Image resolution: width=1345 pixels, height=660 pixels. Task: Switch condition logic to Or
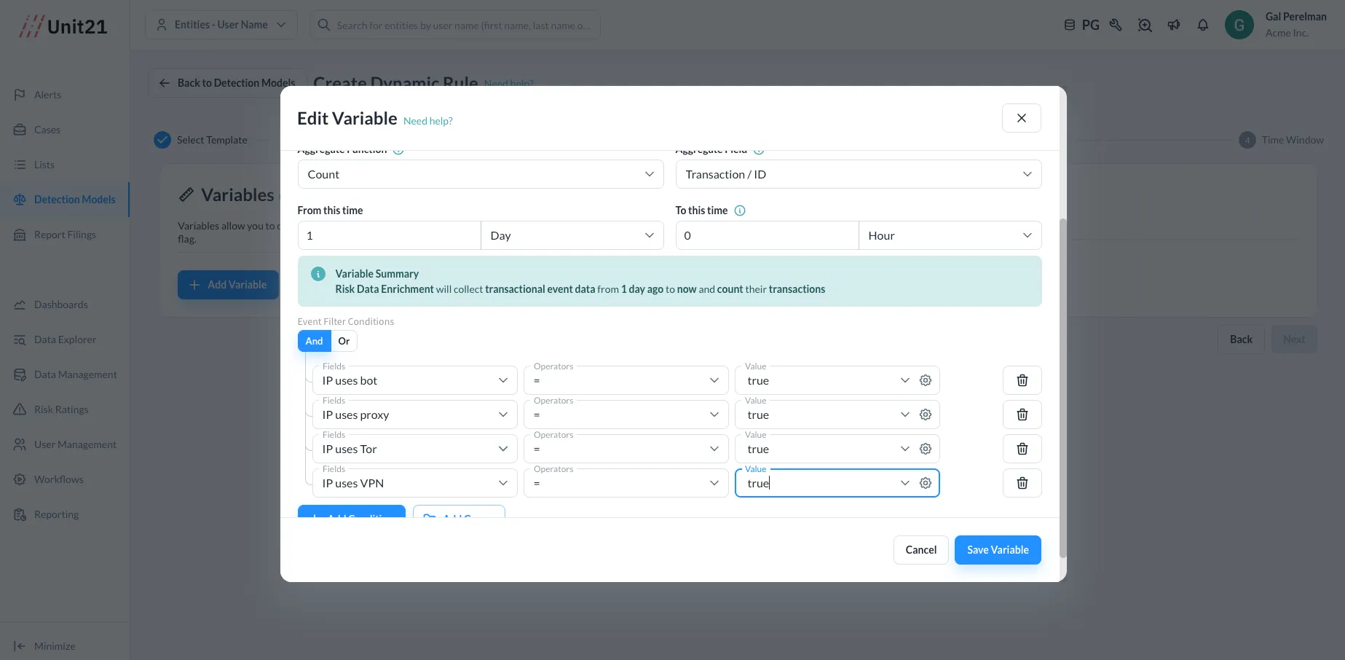pyautogui.click(x=344, y=341)
